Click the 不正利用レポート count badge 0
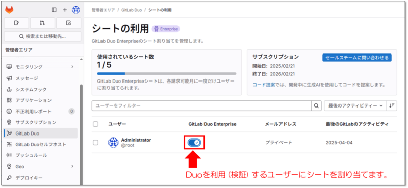 pyautogui.click(x=71, y=111)
